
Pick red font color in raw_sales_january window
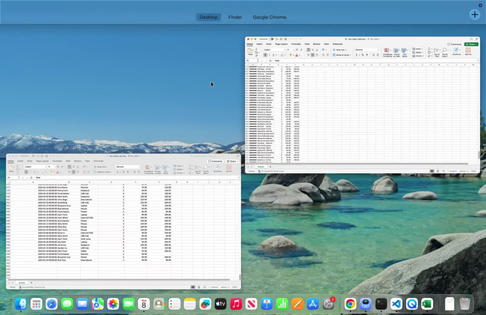(58, 172)
